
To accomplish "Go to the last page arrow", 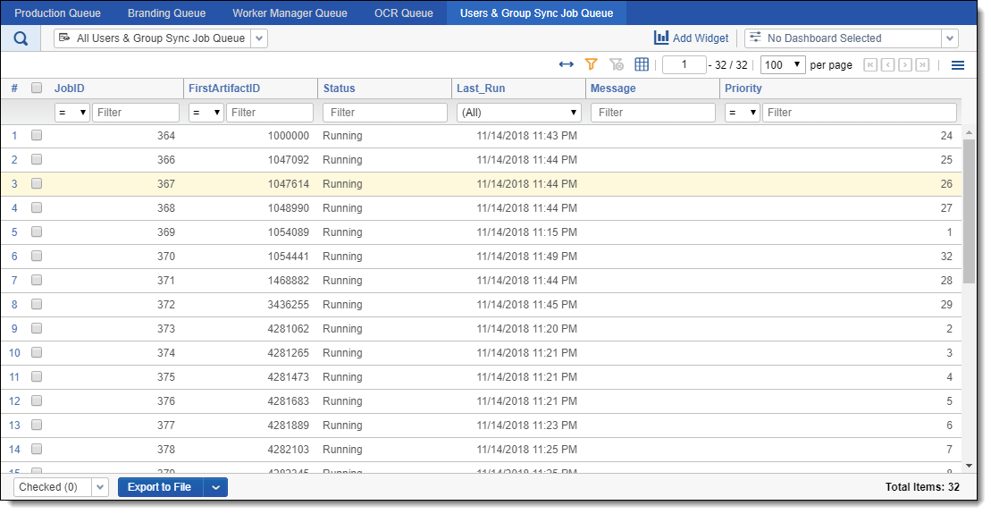I will click(922, 65).
